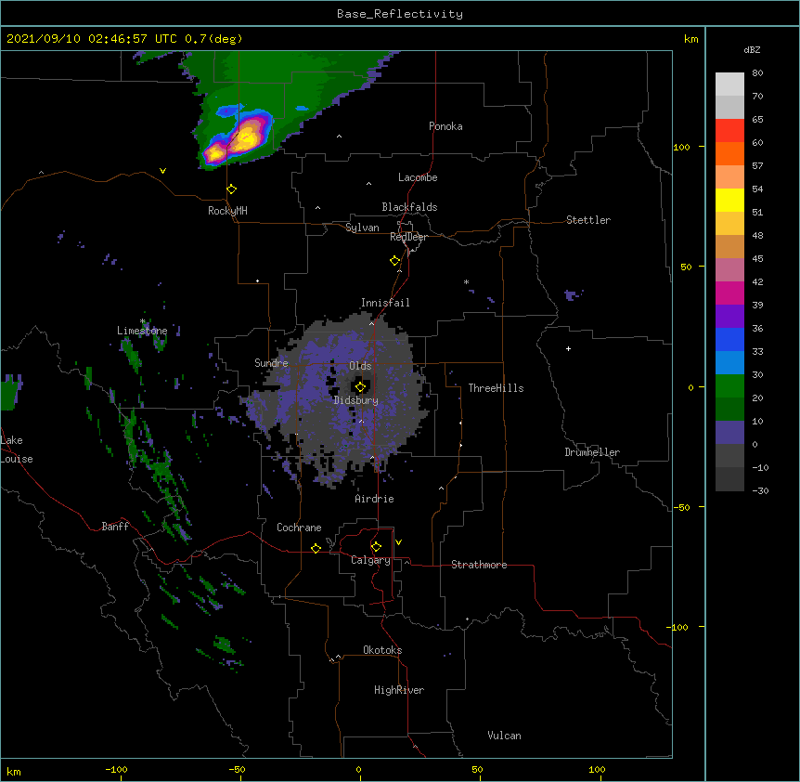Click the Limestone label
The width and height of the screenshot is (800, 782).
[x=142, y=331]
